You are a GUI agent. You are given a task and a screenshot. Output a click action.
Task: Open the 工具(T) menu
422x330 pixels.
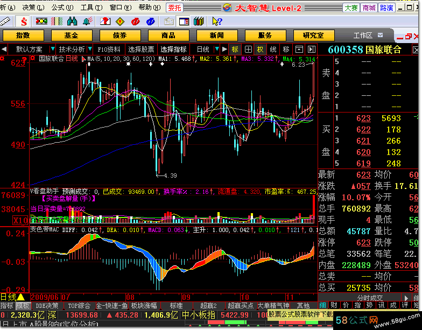tap(92, 8)
